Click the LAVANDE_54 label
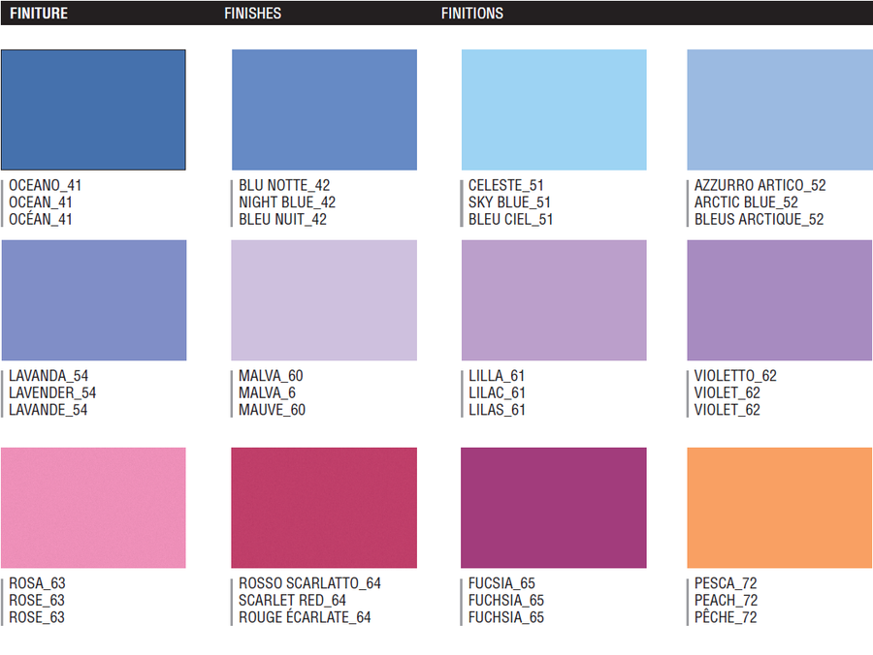This screenshot has width=873, height=655. pos(48,410)
